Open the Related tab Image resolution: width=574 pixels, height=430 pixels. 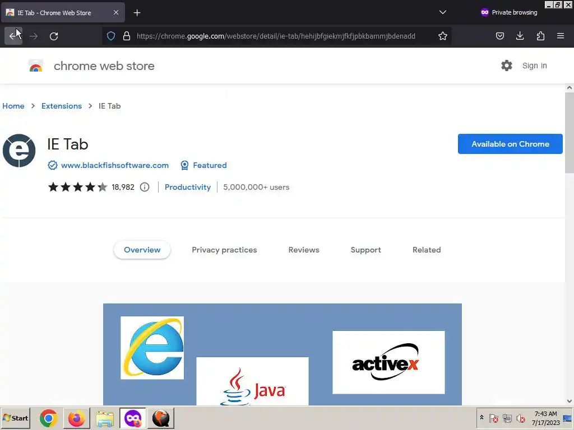[427, 250]
